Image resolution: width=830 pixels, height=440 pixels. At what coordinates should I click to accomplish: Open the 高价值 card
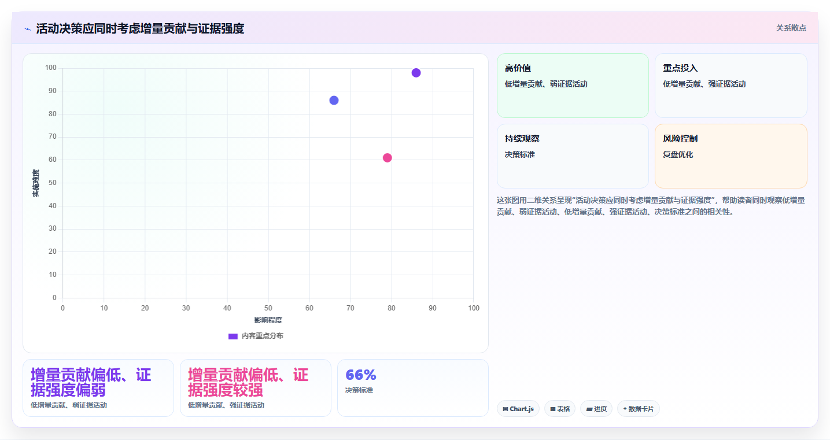[573, 86]
